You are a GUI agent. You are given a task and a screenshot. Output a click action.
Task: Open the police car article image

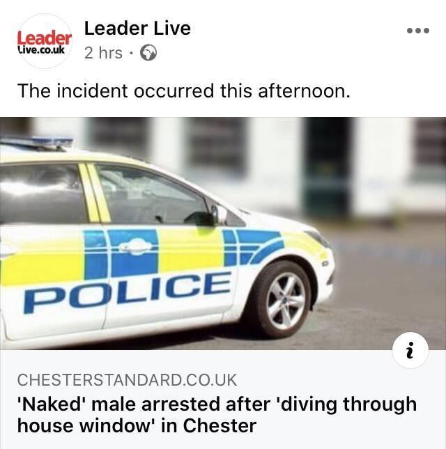(x=223, y=233)
